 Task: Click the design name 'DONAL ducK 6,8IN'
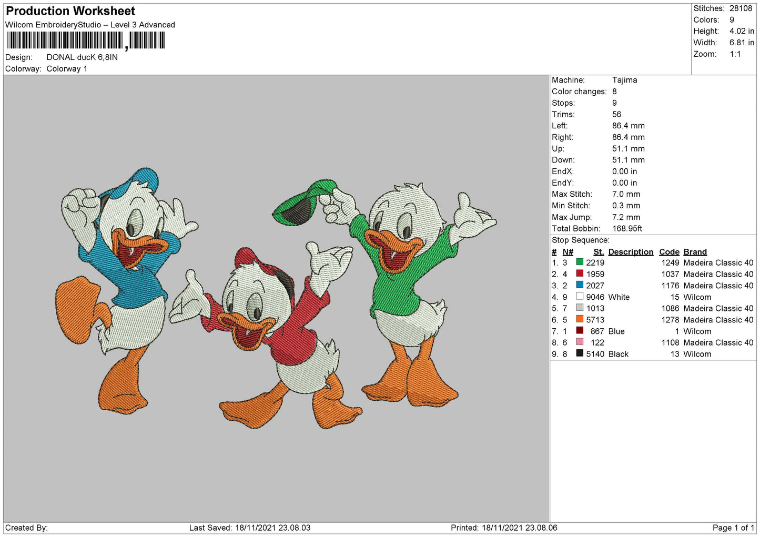pyautogui.click(x=82, y=57)
